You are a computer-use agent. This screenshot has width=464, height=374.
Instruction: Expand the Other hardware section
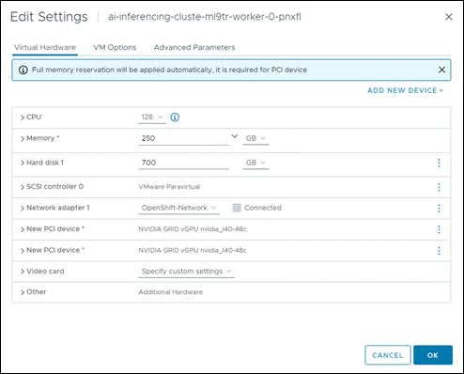[x=23, y=292]
